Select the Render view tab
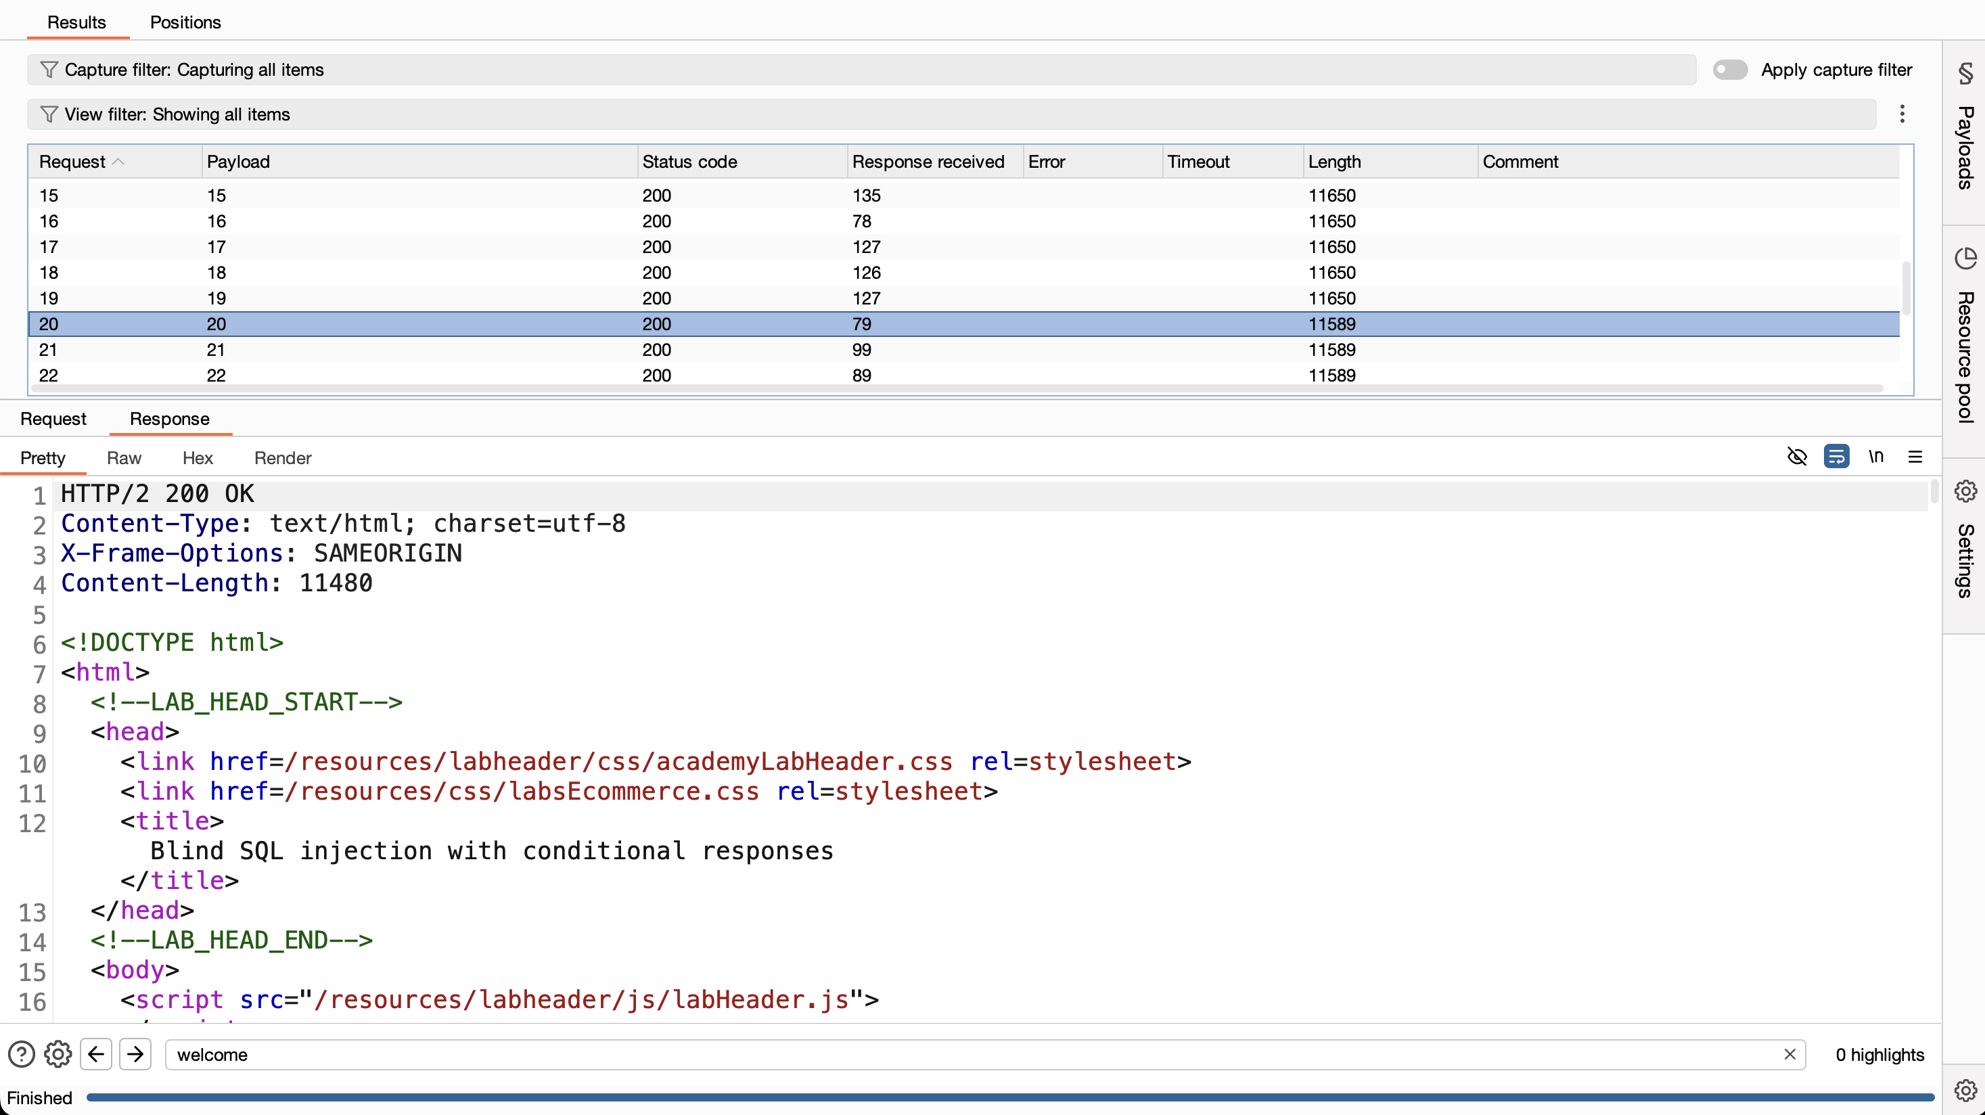1985x1115 pixels. pos(283,458)
